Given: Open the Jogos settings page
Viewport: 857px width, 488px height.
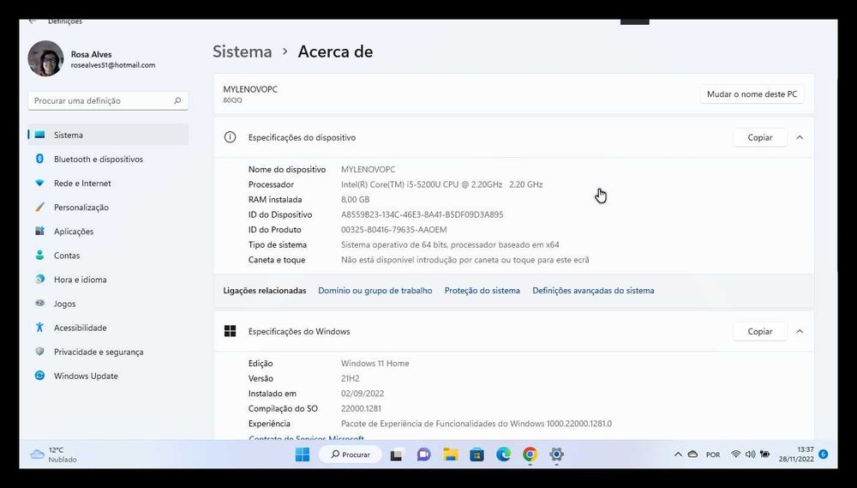Looking at the screenshot, I should tap(108, 303).
